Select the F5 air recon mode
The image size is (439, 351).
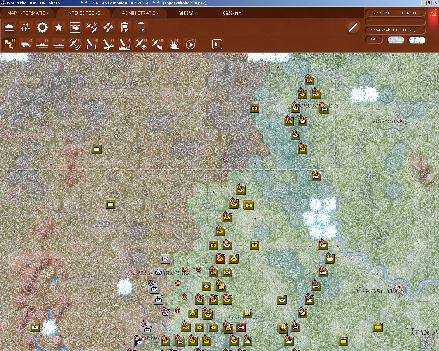[75, 44]
